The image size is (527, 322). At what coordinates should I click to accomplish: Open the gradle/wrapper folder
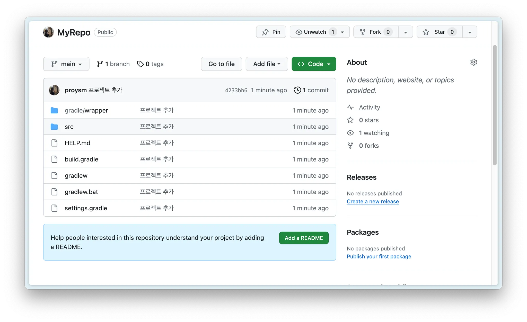(86, 111)
